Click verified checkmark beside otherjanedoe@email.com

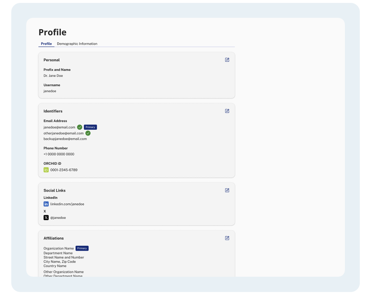click(x=88, y=133)
